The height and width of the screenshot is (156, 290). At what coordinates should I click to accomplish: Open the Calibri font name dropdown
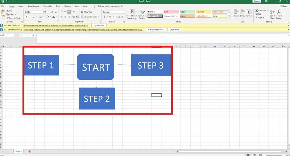[42, 12]
